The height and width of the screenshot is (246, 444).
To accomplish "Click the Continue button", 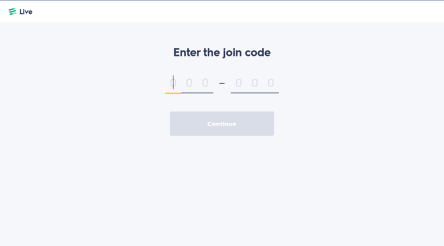I will coord(222,124).
